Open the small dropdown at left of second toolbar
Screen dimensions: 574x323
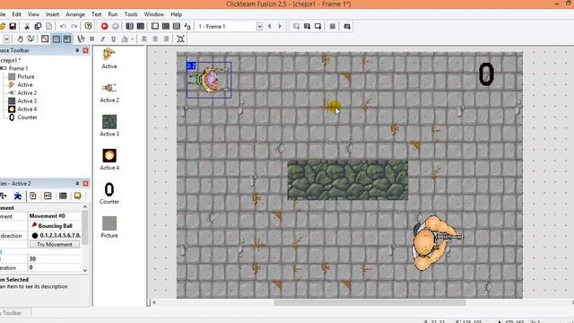click(6, 39)
